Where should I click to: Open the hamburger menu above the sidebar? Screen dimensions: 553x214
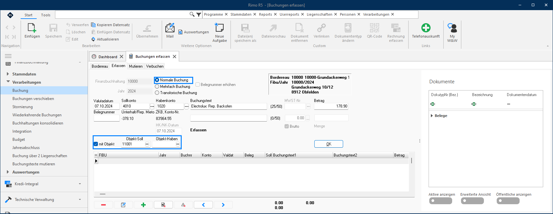(x=8, y=56)
